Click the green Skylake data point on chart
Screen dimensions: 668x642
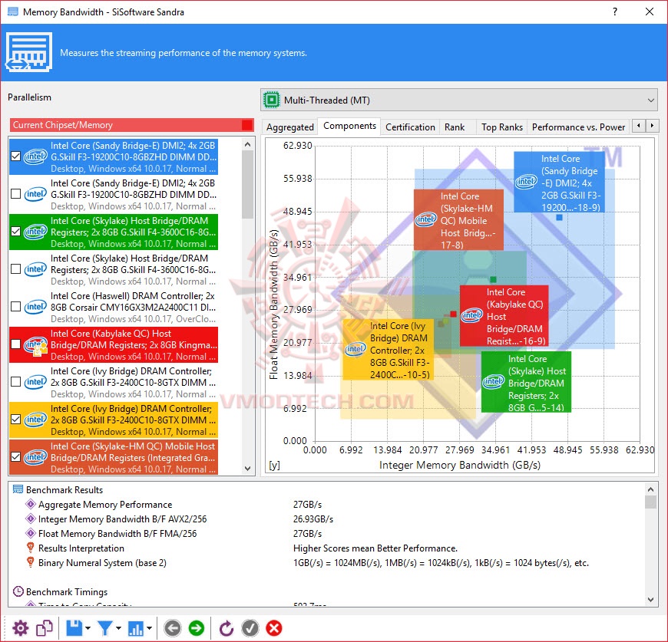pos(493,279)
